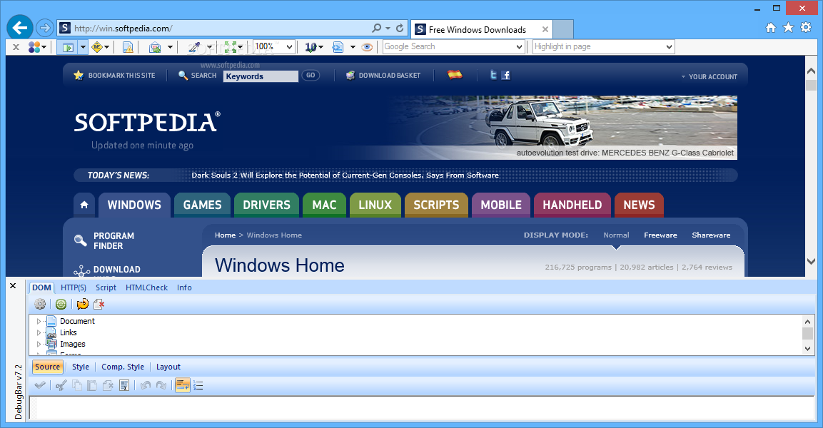
Task: Open the LINUX category tab
Action: [375, 205]
